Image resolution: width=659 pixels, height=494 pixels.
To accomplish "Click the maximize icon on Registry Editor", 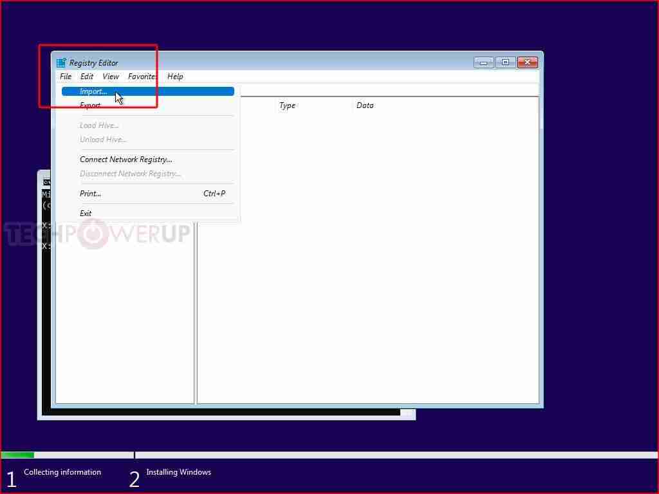I will [x=505, y=62].
